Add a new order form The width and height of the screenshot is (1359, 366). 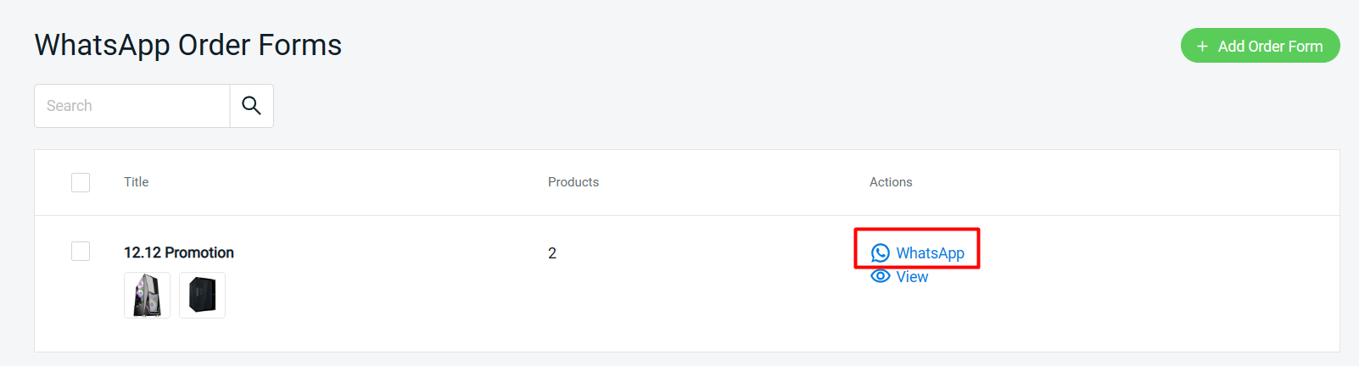coord(1260,46)
